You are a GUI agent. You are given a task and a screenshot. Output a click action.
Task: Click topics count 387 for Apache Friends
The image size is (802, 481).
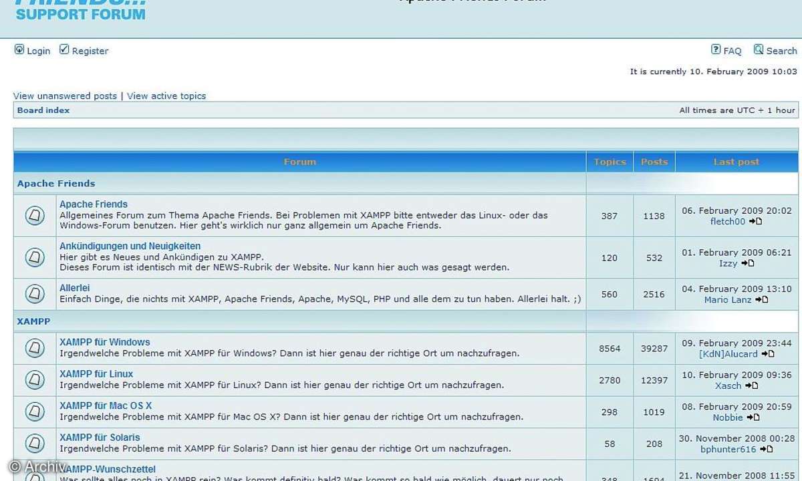click(610, 216)
